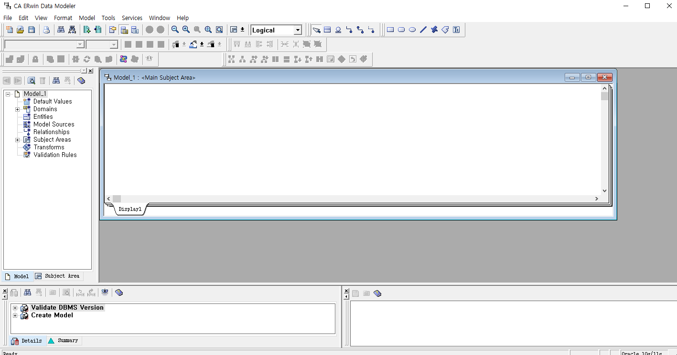
Task: Select Validation Rules in the tree
Action: [55, 155]
